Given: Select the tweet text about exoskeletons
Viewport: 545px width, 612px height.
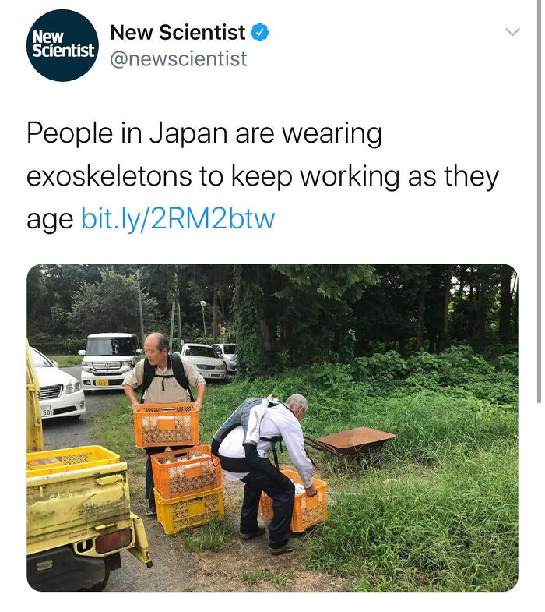Looking at the screenshot, I should click(x=262, y=176).
